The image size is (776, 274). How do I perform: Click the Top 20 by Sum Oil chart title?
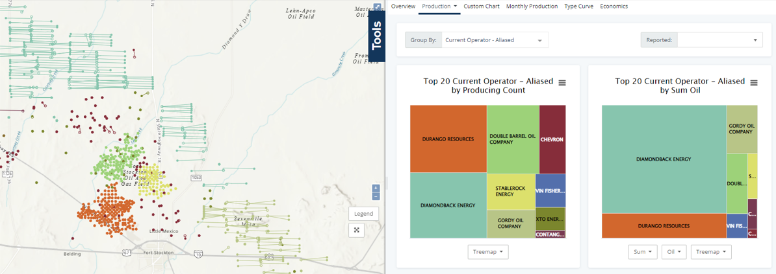click(680, 86)
